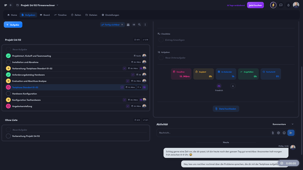Mark "Installation und Abnahme" as done

pyautogui.click(x=8, y=62)
